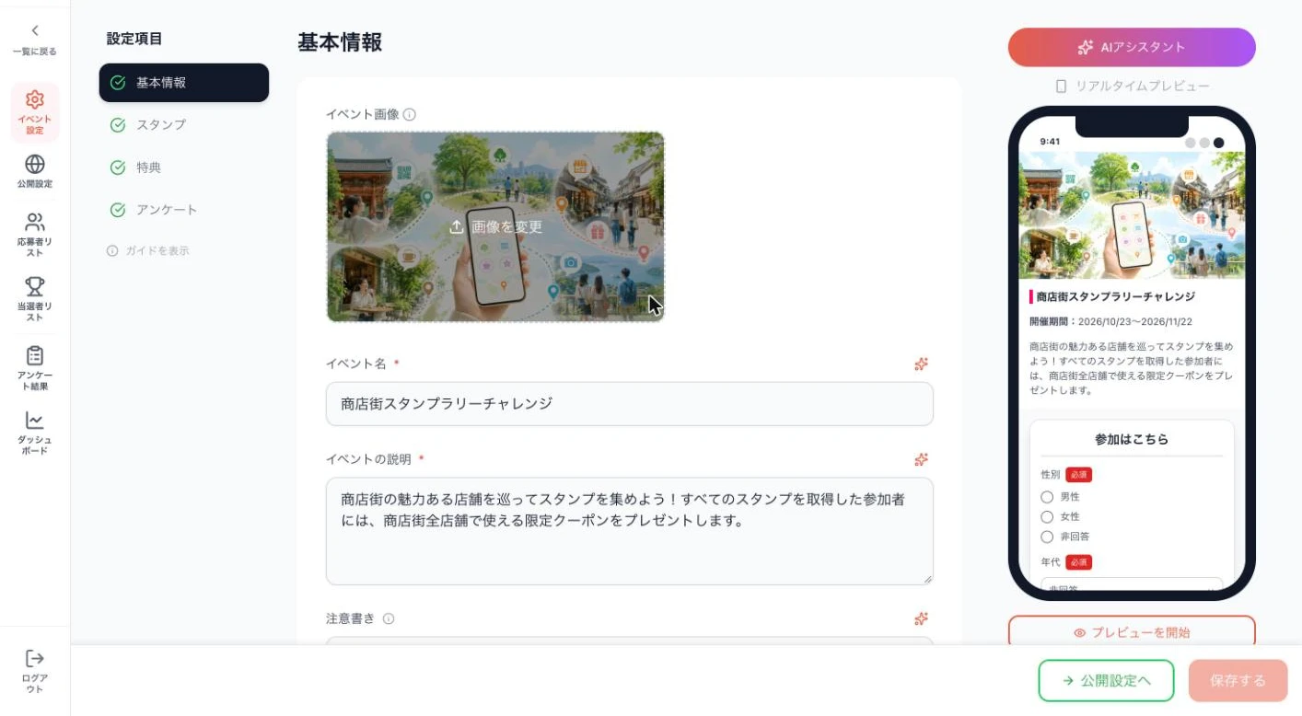Click event banner image in phone preview
Screen dimensions: 1302x716
coord(1132,215)
